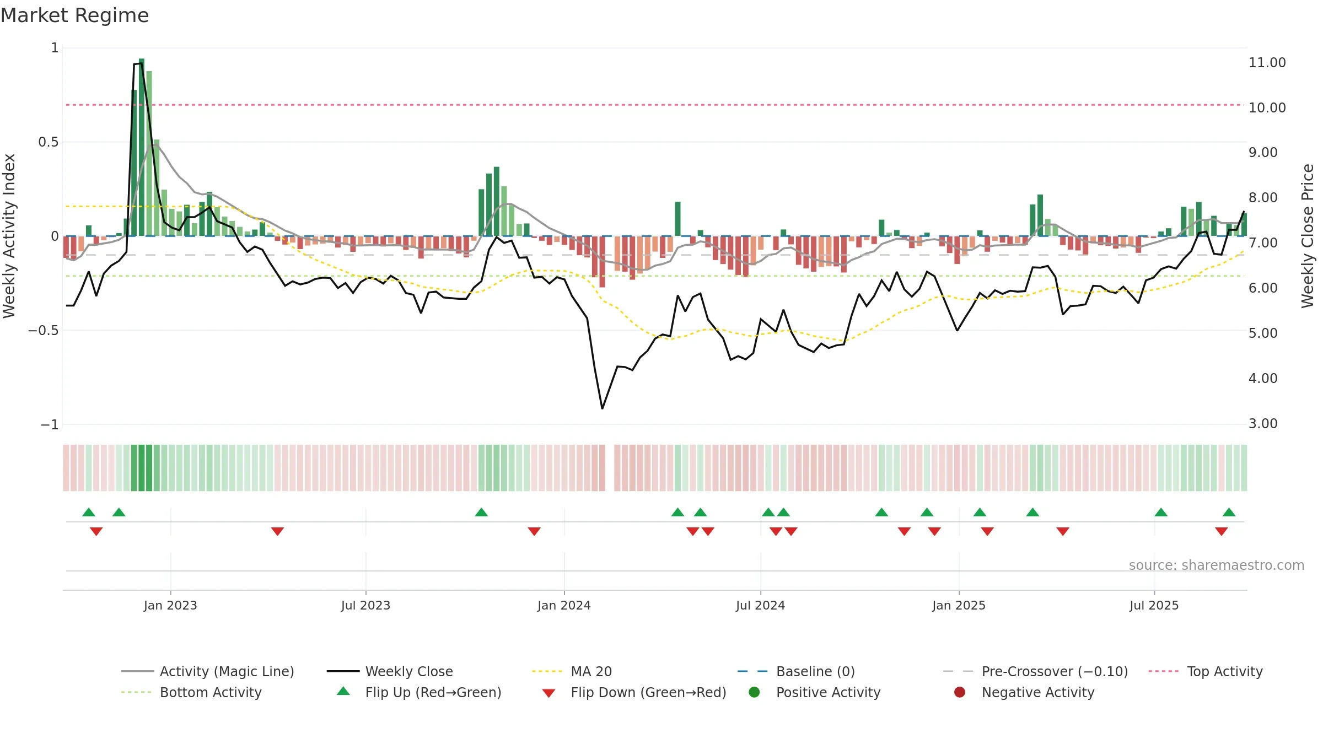Click the source: sharemaestro.com text
The width and height of the screenshot is (1323, 744).
point(1217,565)
